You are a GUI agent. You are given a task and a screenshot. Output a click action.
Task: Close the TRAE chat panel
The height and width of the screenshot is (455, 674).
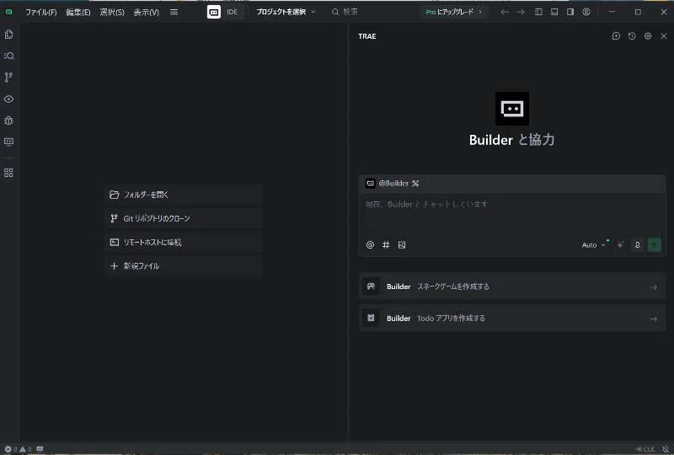click(664, 36)
